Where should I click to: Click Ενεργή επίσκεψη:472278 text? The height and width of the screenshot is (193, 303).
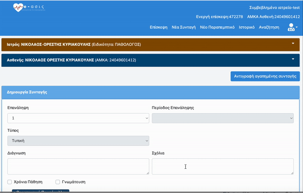[x=220, y=17]
